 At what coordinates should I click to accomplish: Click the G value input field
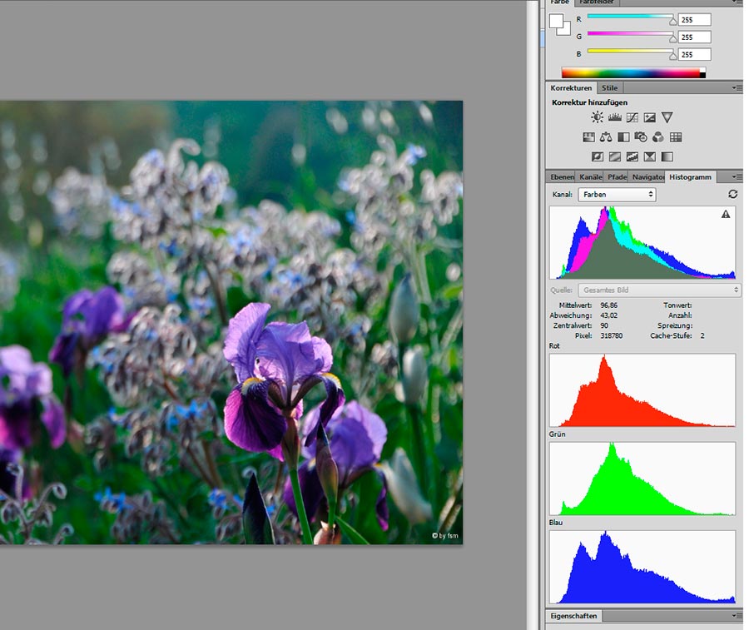[694, 37]
